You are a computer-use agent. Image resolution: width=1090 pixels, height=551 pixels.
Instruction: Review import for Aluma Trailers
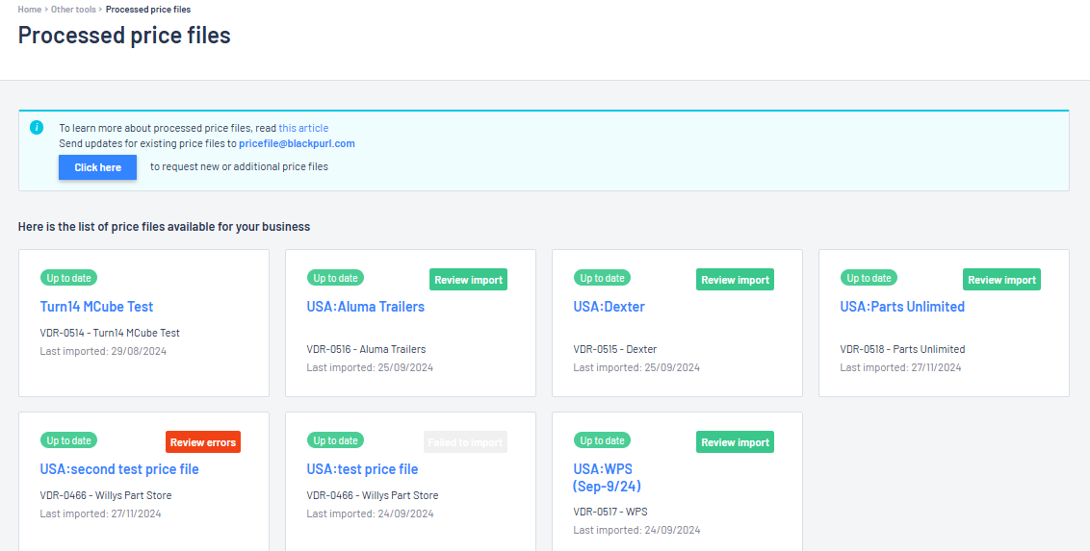pyautogui.click(x=469, y=280)
